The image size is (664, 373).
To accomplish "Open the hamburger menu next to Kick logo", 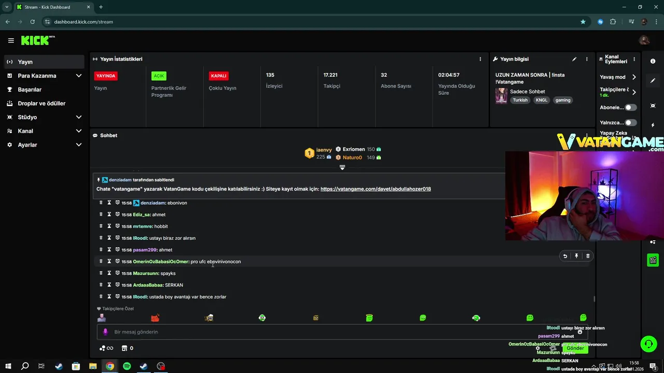I will pos(11,40).
